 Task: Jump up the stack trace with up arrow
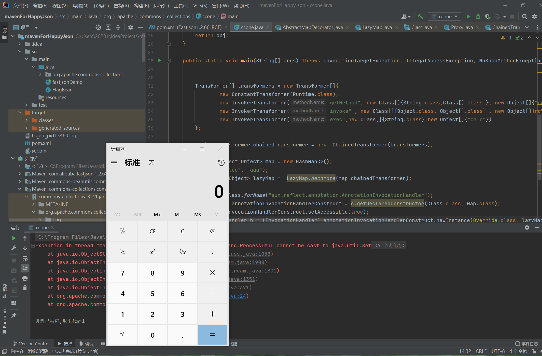coord(25,238)
